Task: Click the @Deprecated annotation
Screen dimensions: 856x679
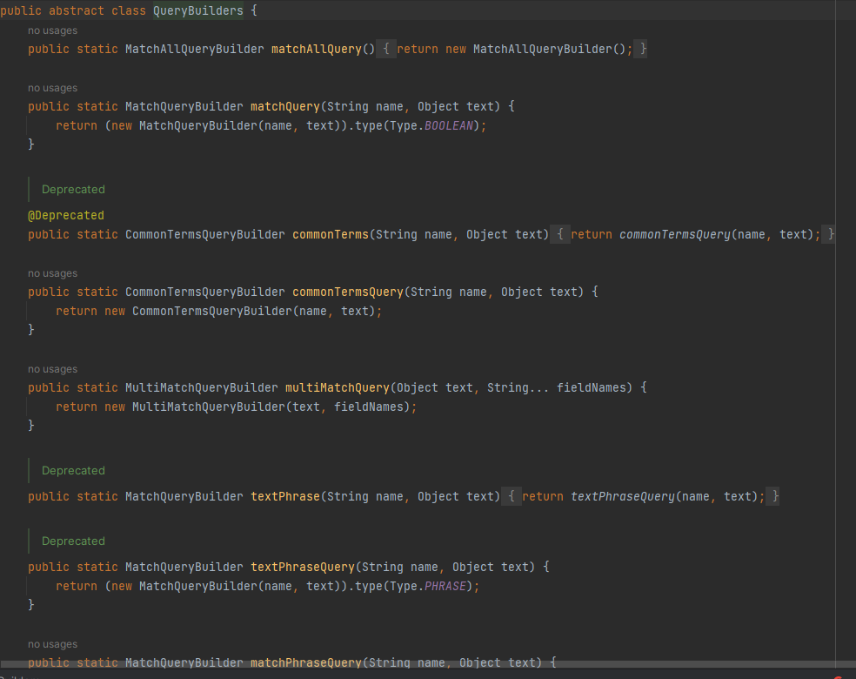Action: coord(66,215)
